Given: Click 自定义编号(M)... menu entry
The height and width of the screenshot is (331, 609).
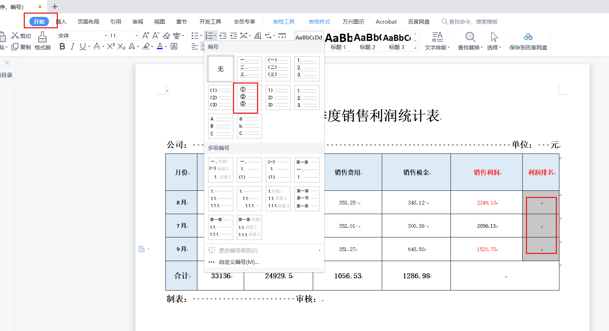Looking at the screenshot, I should pyautogui.click(x=239, y=262).
